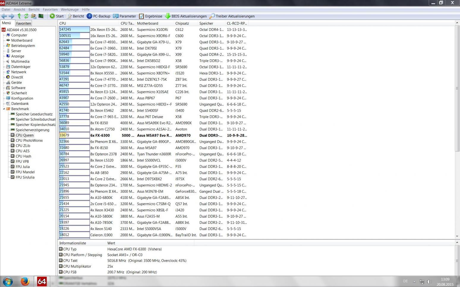Start the benchmark with Start button
This screenshot has height=287, width=460.
(57, 16)
